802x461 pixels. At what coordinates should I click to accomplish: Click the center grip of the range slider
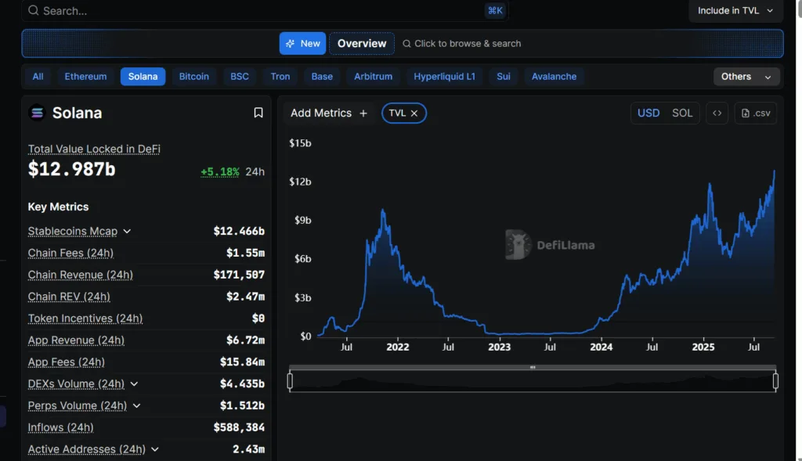(533, 367)
